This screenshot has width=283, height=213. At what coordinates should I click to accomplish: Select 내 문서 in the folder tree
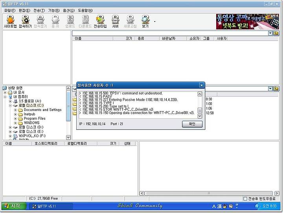pos(19,92)
